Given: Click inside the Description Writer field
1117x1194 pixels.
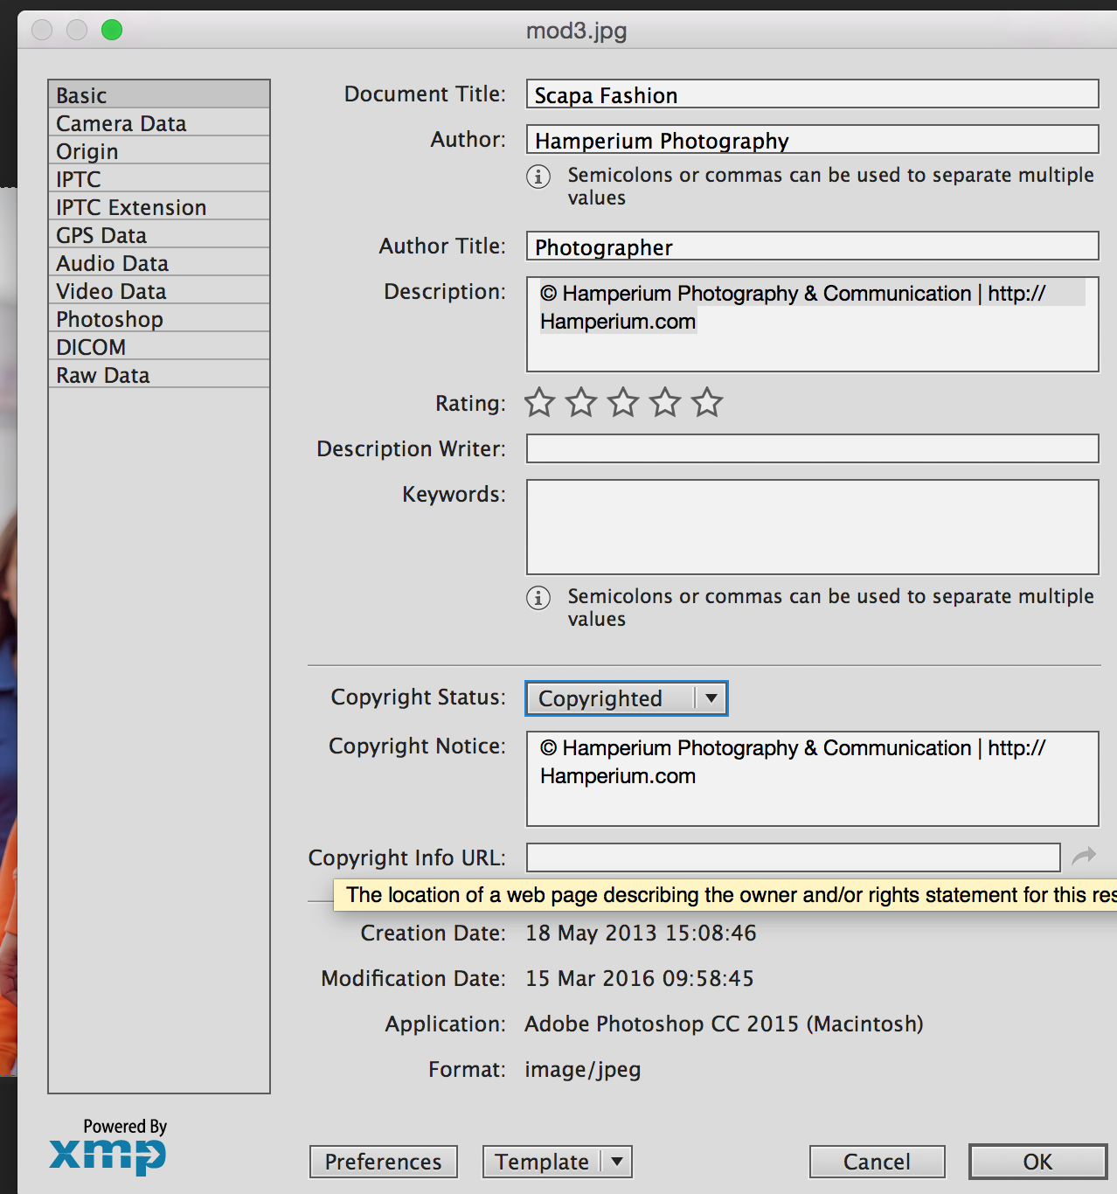Looking at the screenshot, I should (811, 448).
